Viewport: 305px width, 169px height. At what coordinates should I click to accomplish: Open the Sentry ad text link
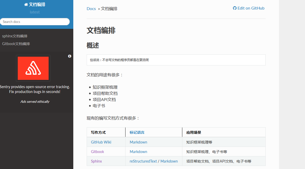[x=35, y=89]
